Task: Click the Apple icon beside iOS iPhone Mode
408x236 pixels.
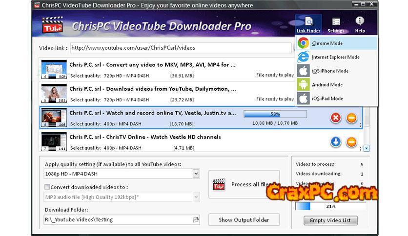Action: coord(304,71)
